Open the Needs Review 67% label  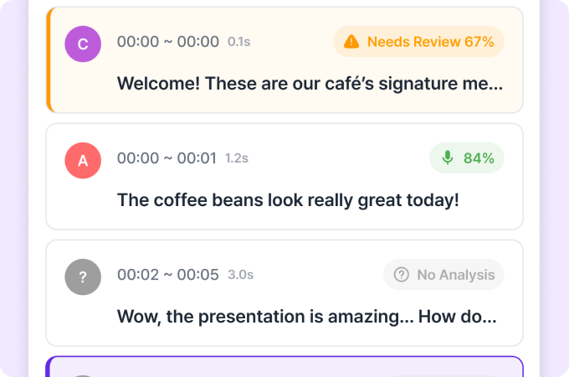coord(430,41)
